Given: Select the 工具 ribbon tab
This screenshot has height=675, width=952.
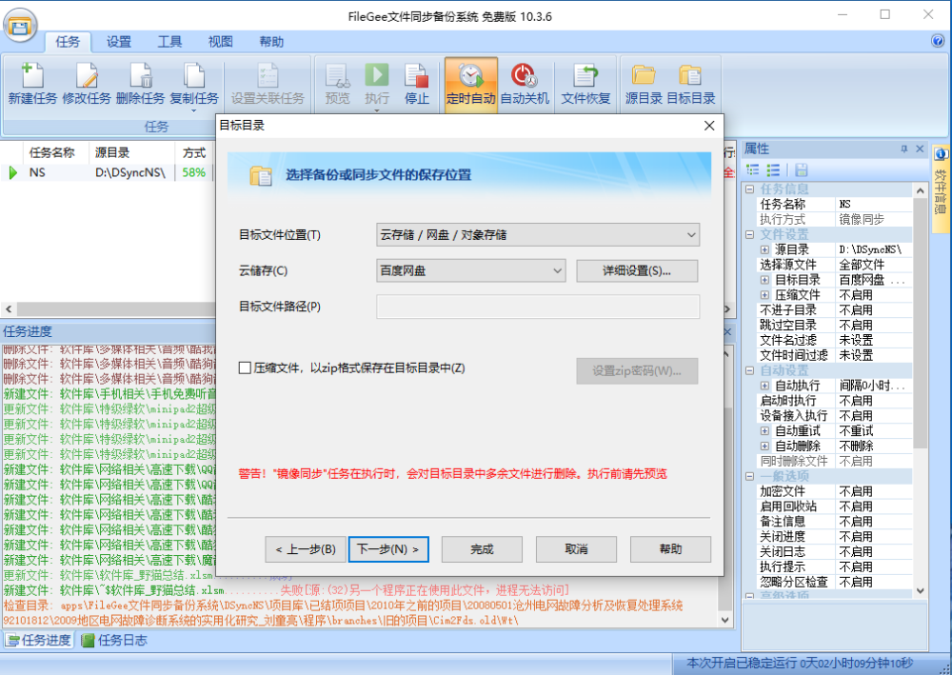Looking at the screenshot, I should [170, 42].
